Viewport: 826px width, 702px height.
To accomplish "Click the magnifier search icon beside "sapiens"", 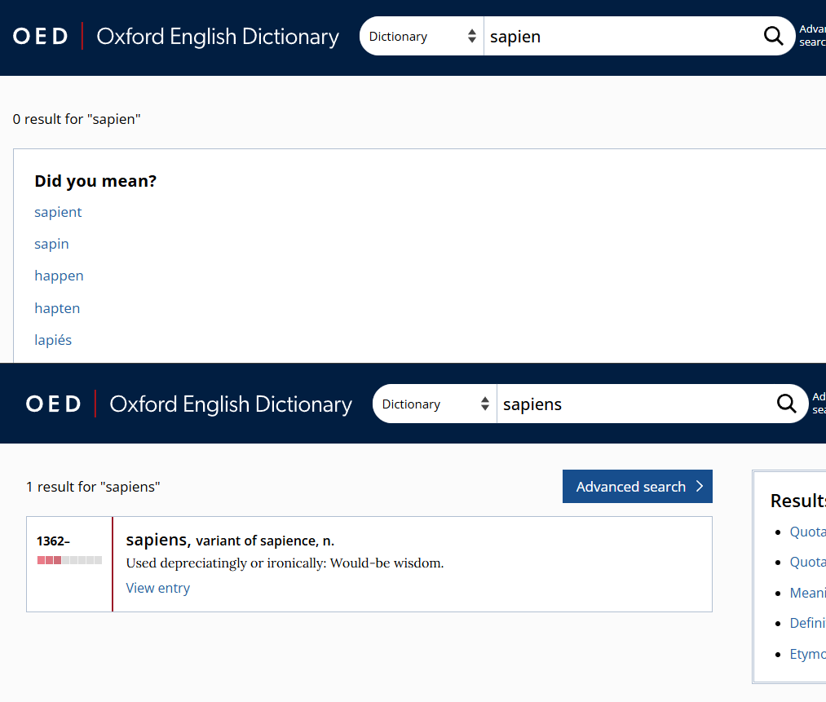I will click(787, 404).
